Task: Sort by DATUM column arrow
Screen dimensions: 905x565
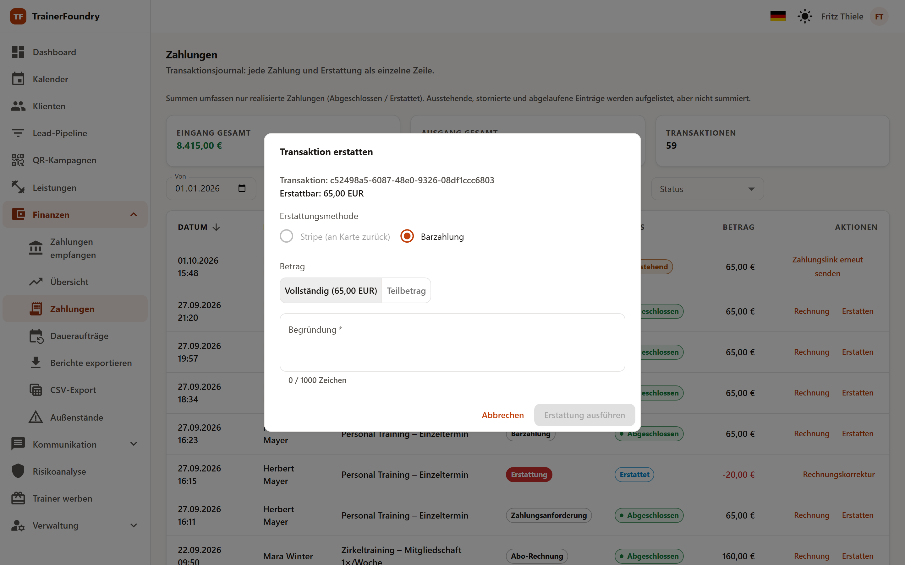Action: tap(216, 227)
